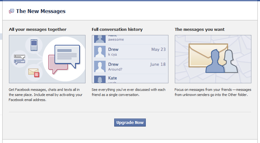This screenshot has height=143, width=260.
Task: Click the email envelope icon with red @ badge
Action: 34,73
